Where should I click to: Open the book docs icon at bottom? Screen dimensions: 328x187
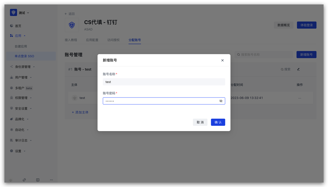(x=38, y=180)
